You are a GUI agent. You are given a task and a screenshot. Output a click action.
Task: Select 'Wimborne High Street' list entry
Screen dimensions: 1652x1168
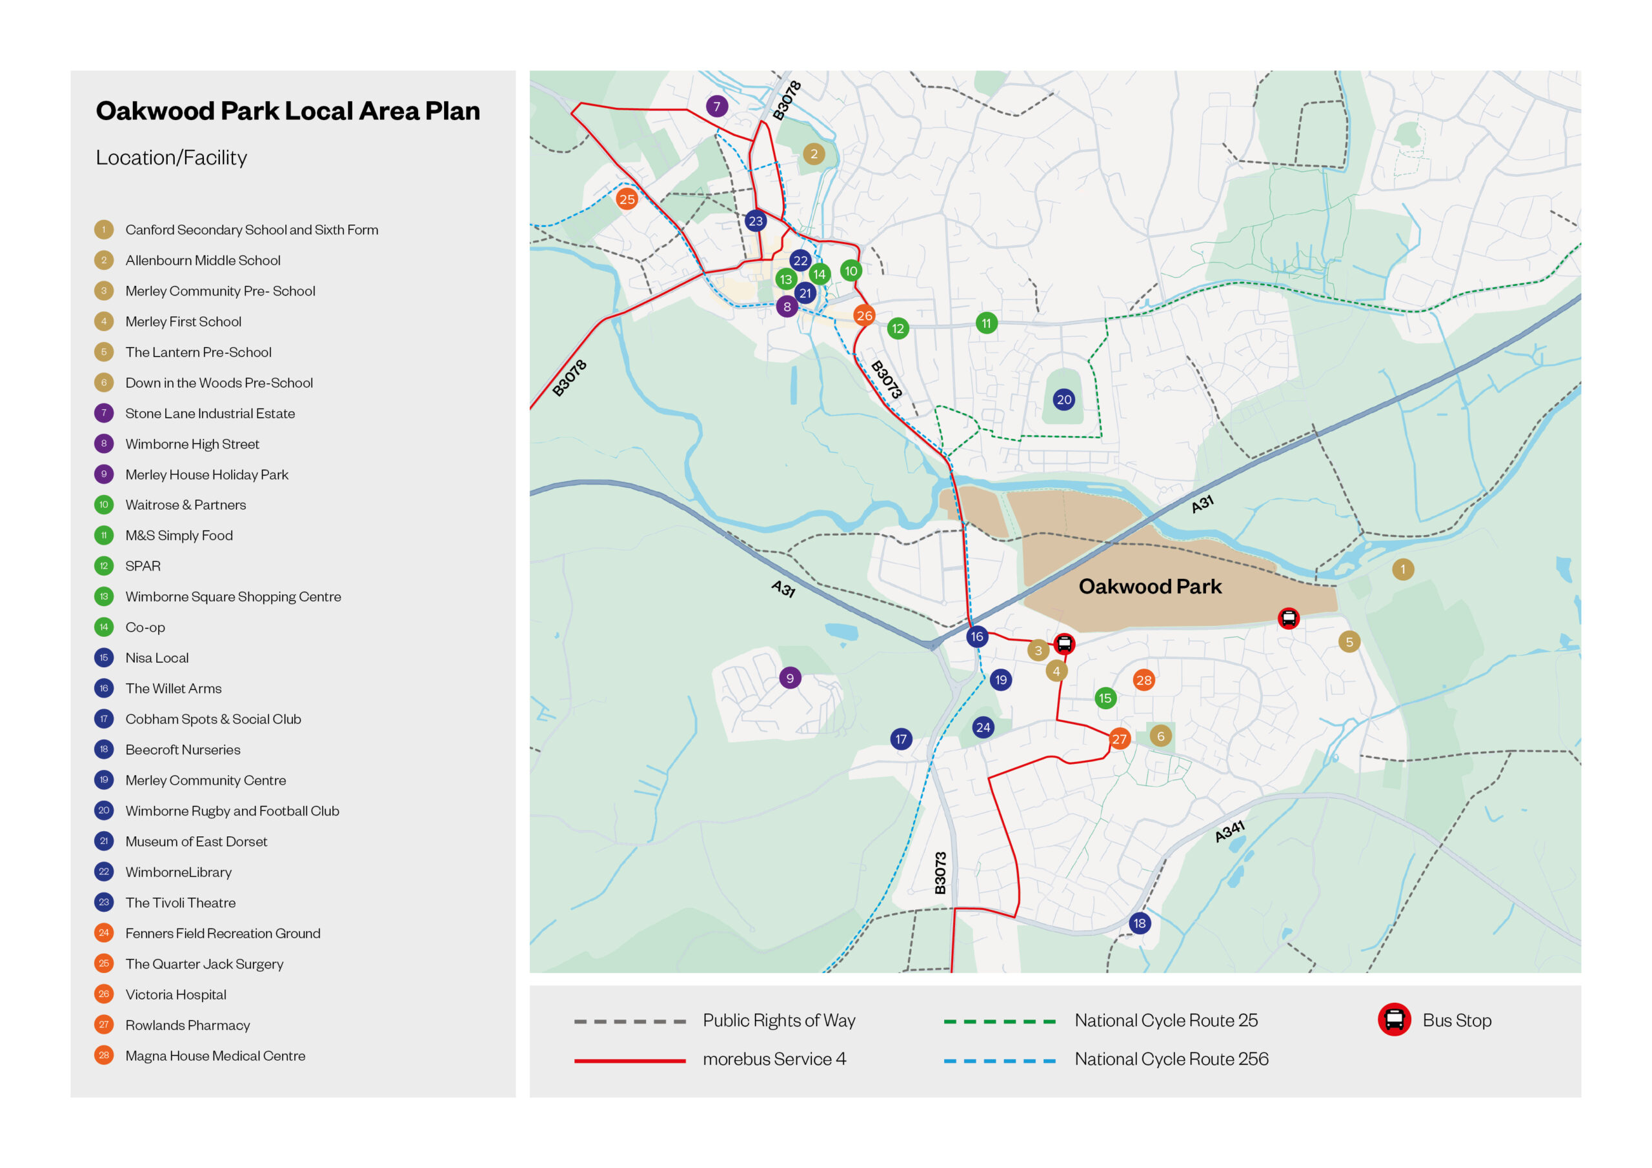click(x=192, y=444)
